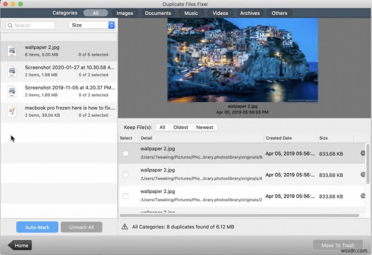The width and height of the screenshot is (372, 255).
Task: Click the vertical scrollbar of the file list
Action: pyautogui.click(x=368, y=164)
